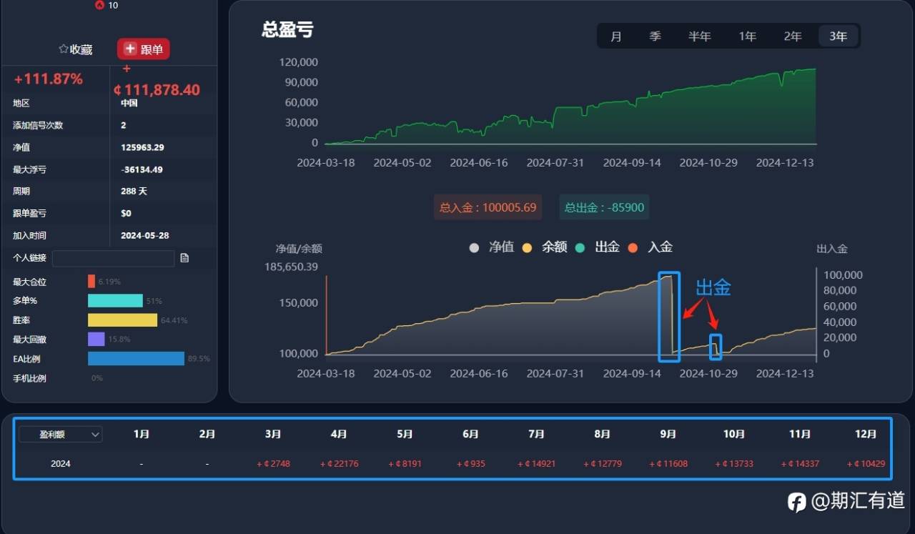This screenshot has height=534, width=915.
Task: Toggle the 出金 legend series
Action: tap(598, 247)
